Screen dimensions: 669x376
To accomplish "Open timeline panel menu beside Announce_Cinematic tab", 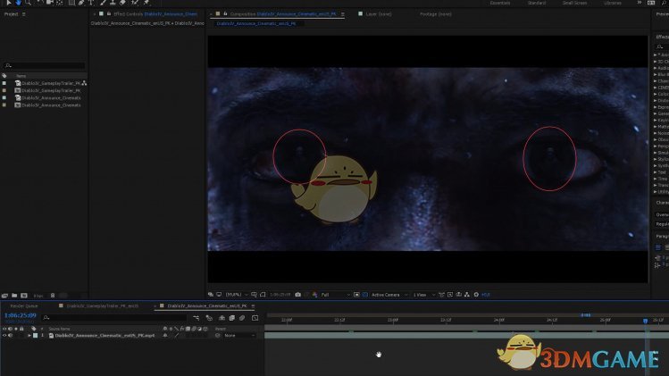I will point(253,306).
